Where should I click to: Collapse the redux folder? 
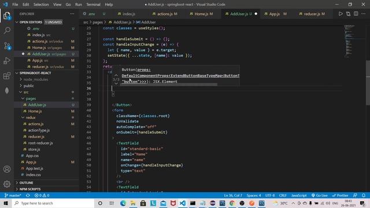[x=31, y=117]
